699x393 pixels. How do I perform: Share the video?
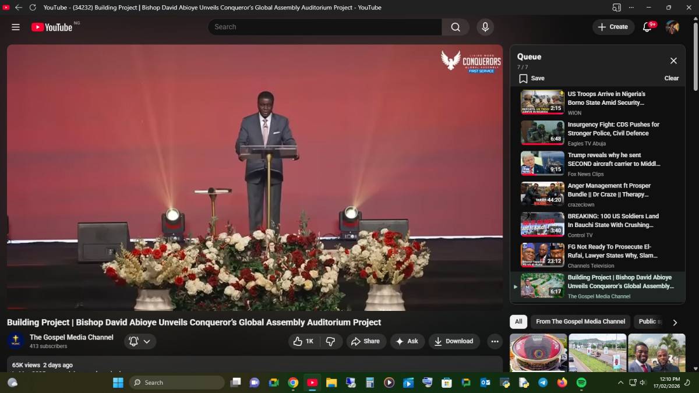tap(366, 341)
